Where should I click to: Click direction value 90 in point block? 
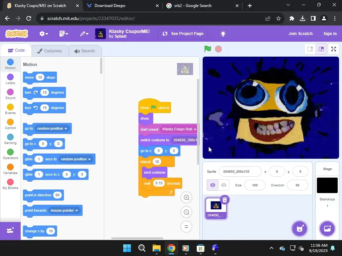coord(57,195)
